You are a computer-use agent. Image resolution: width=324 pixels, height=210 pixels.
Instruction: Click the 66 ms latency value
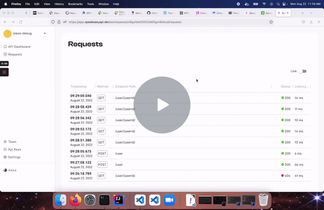[299, 164]
